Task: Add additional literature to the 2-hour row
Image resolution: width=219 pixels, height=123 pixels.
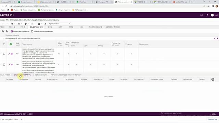Action: [x=90, y=65]
